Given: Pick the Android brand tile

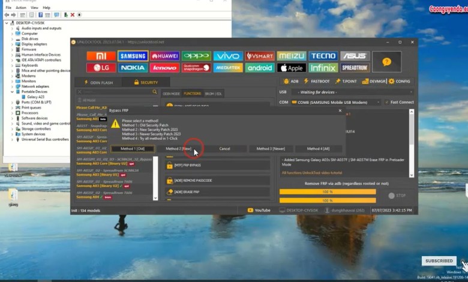Looking at the screenshot, I should [x=260, y=68].
